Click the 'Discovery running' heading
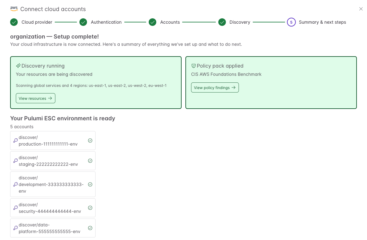This screenshot has height=240, width=367. pos(43,66)
